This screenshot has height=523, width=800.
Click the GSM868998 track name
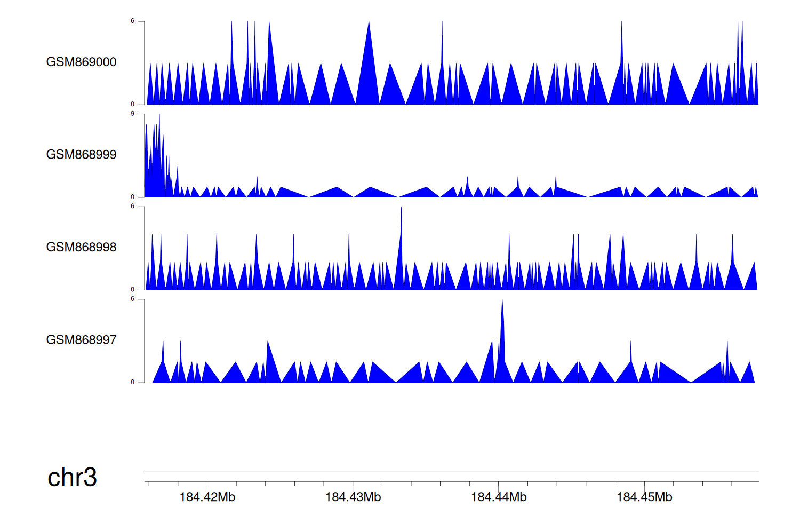pos(81,247)
